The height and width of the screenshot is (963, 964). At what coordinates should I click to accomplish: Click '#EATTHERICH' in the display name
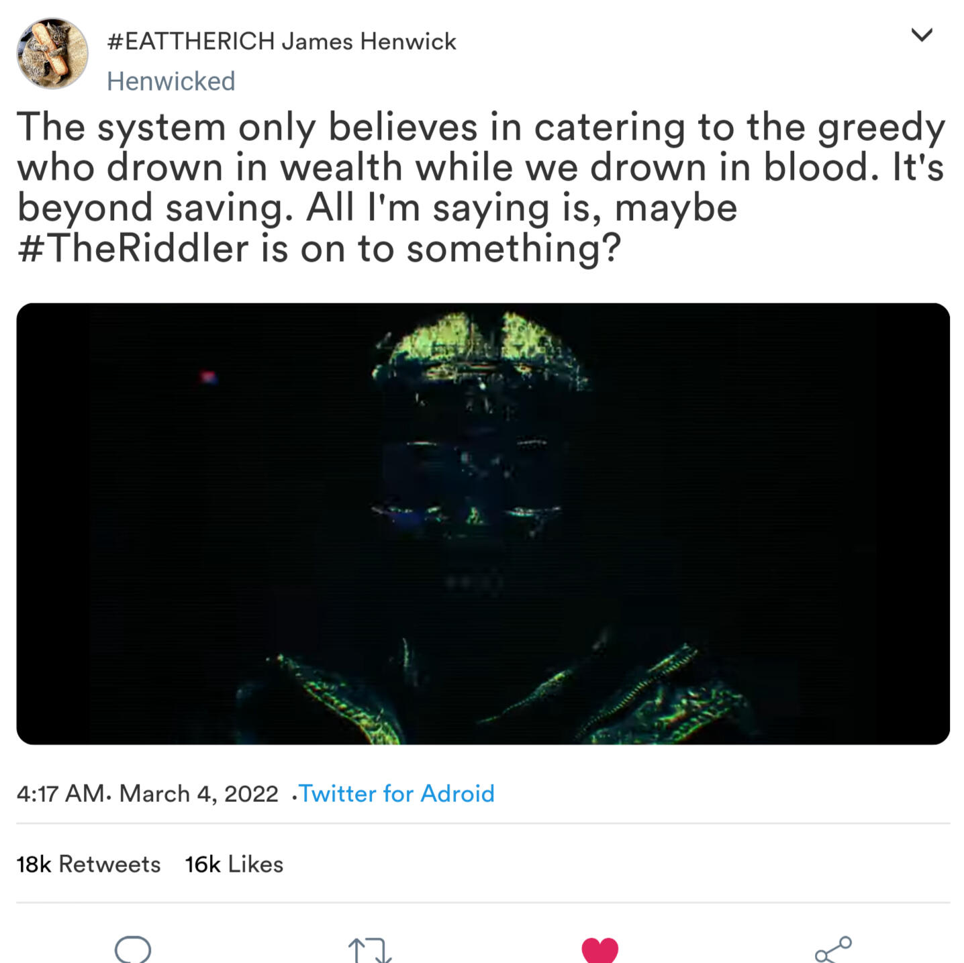tap(191, 42)
